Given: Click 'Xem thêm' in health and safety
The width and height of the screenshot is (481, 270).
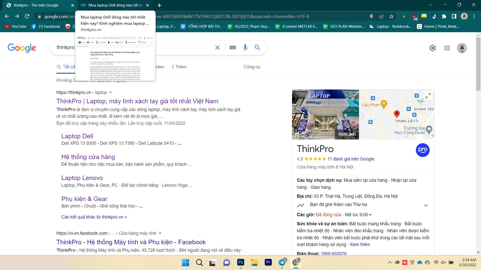Looking at the screenshot, I should tap(360, 244).
